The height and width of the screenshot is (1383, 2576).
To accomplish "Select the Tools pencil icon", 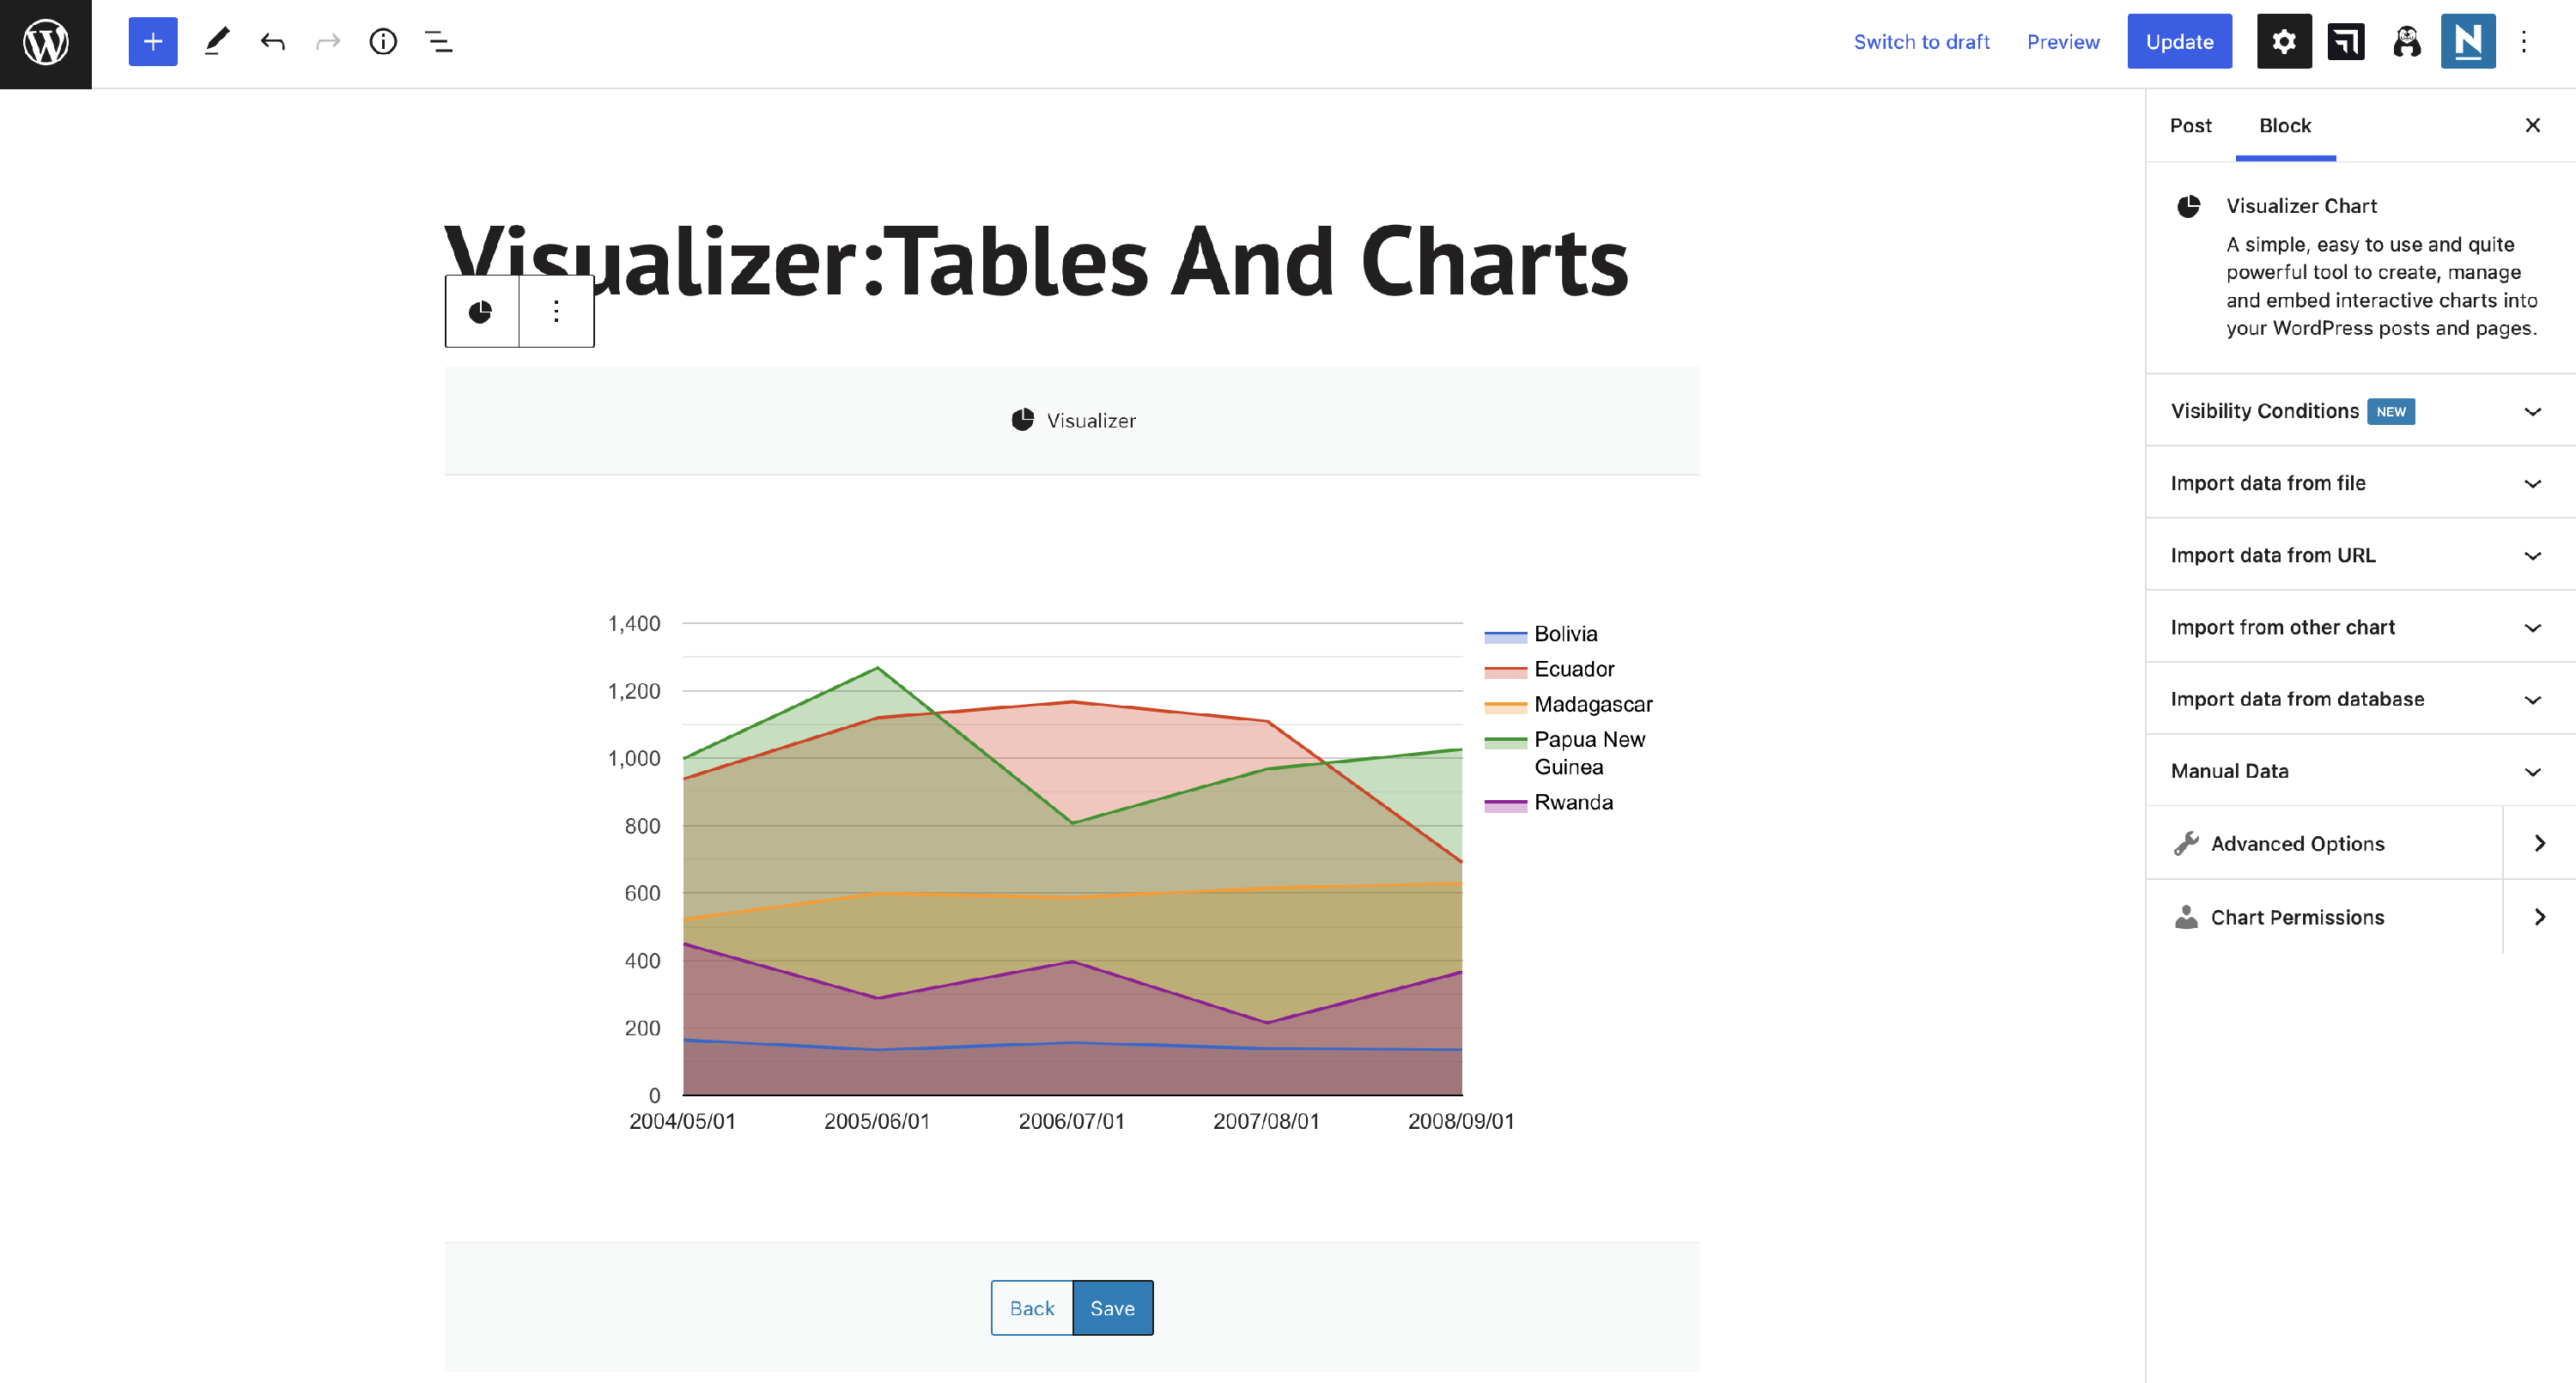I will (x=217, y=42).
